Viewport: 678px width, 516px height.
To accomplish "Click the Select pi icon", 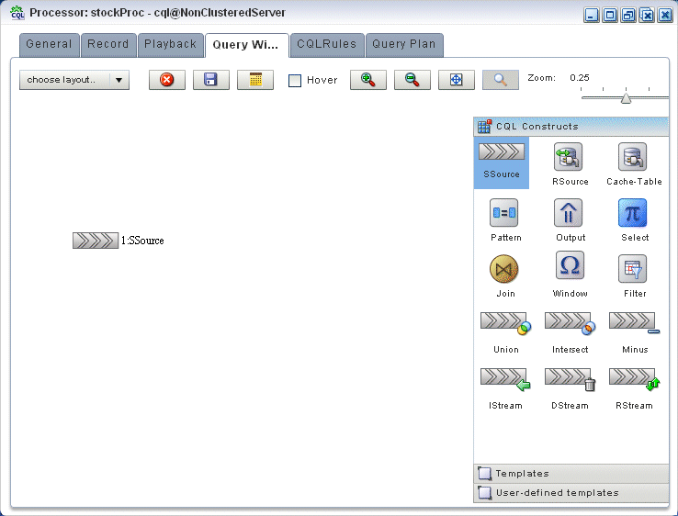I will (x=633, y=213).
